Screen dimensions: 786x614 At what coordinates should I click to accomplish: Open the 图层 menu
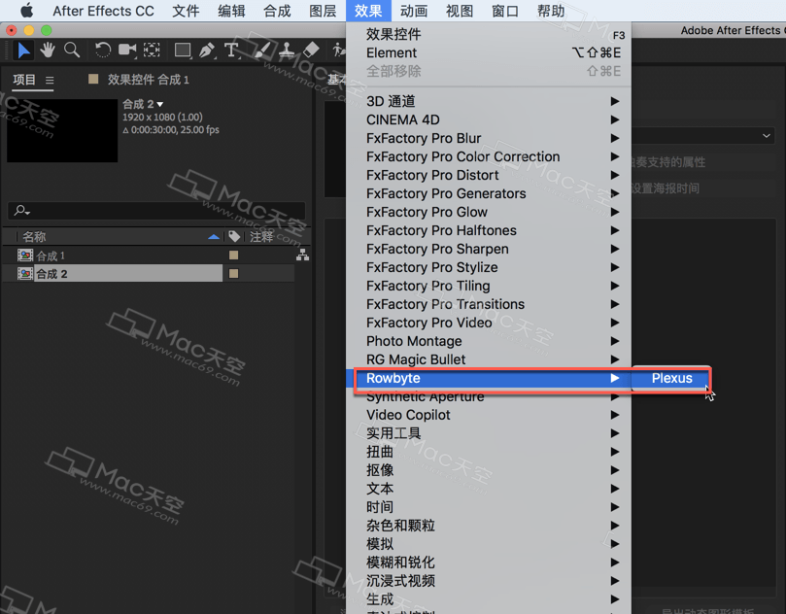[x=323, y=11]
